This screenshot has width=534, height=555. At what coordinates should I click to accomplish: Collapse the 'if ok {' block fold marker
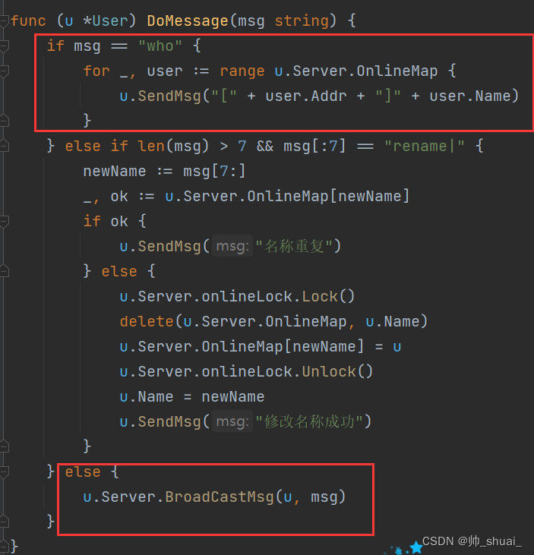point(4,222)
